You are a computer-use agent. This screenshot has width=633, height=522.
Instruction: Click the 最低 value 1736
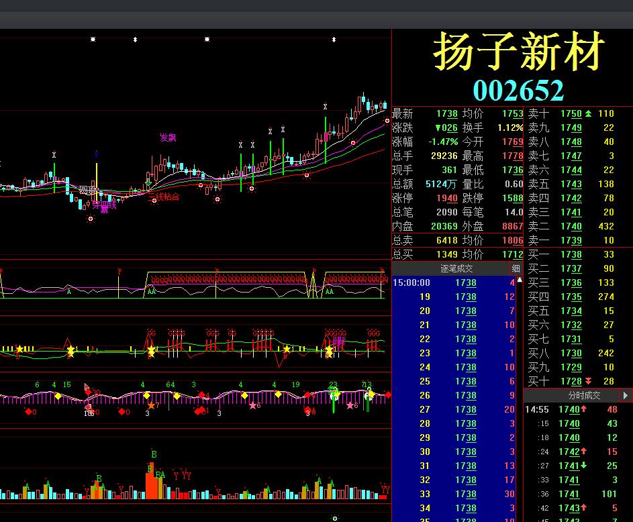click(x=513, y=170)
